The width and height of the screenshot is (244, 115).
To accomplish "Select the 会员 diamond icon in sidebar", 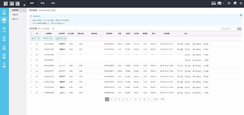I will [4, 20].
